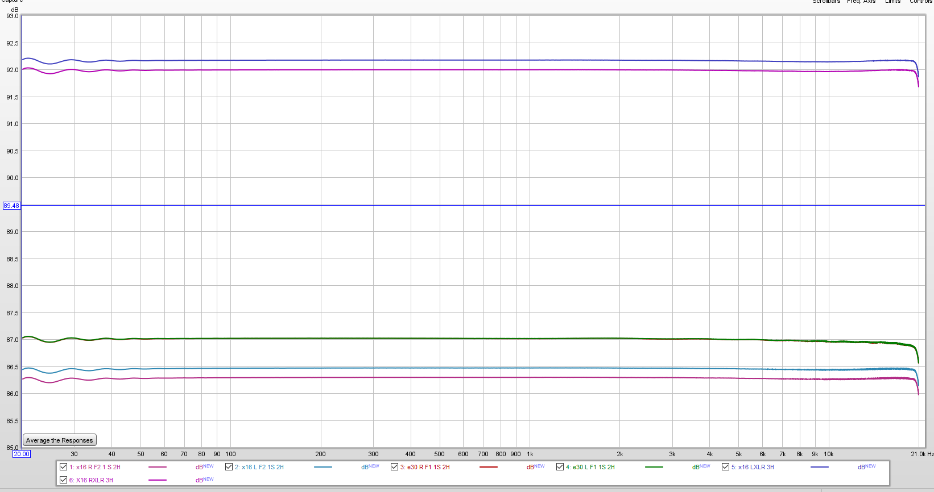Open the Freq. Axis option at top
Screen dimensions: 934x492
point(861,2)
